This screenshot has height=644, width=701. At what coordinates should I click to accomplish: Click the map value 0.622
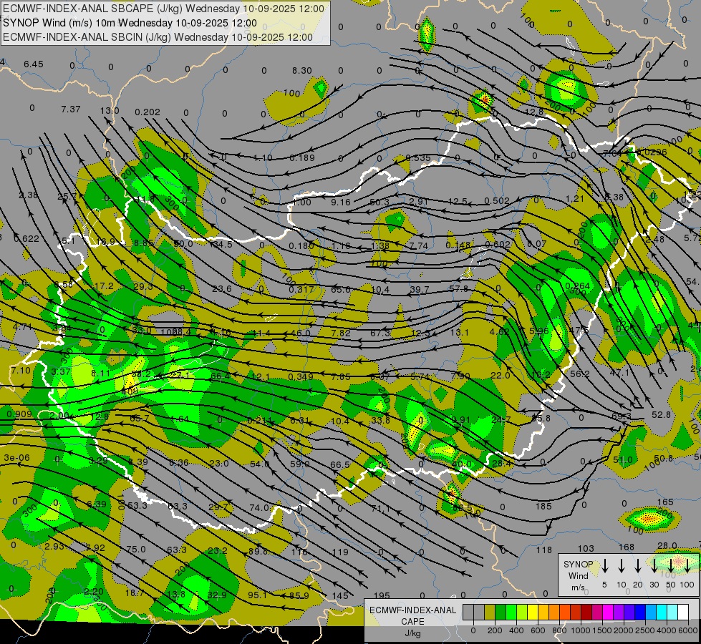tap(26, 239)
